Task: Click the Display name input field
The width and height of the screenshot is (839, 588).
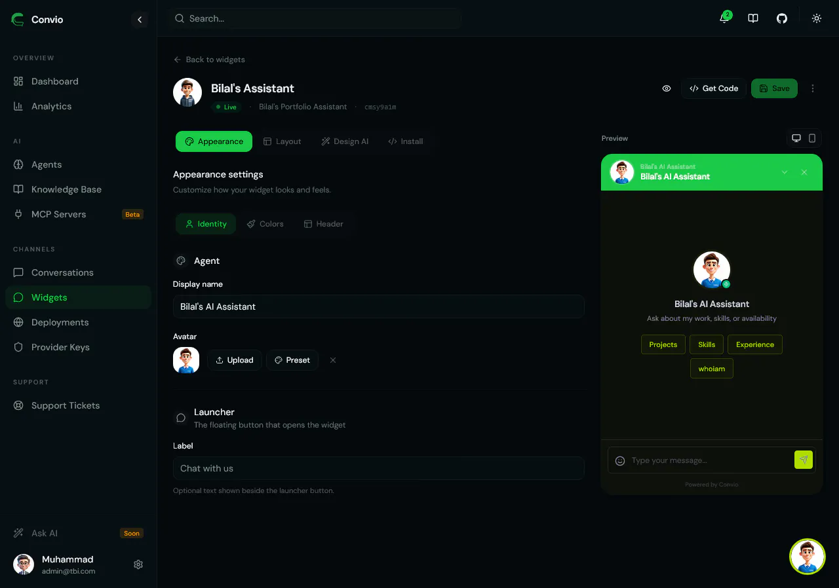Action: 379,306
